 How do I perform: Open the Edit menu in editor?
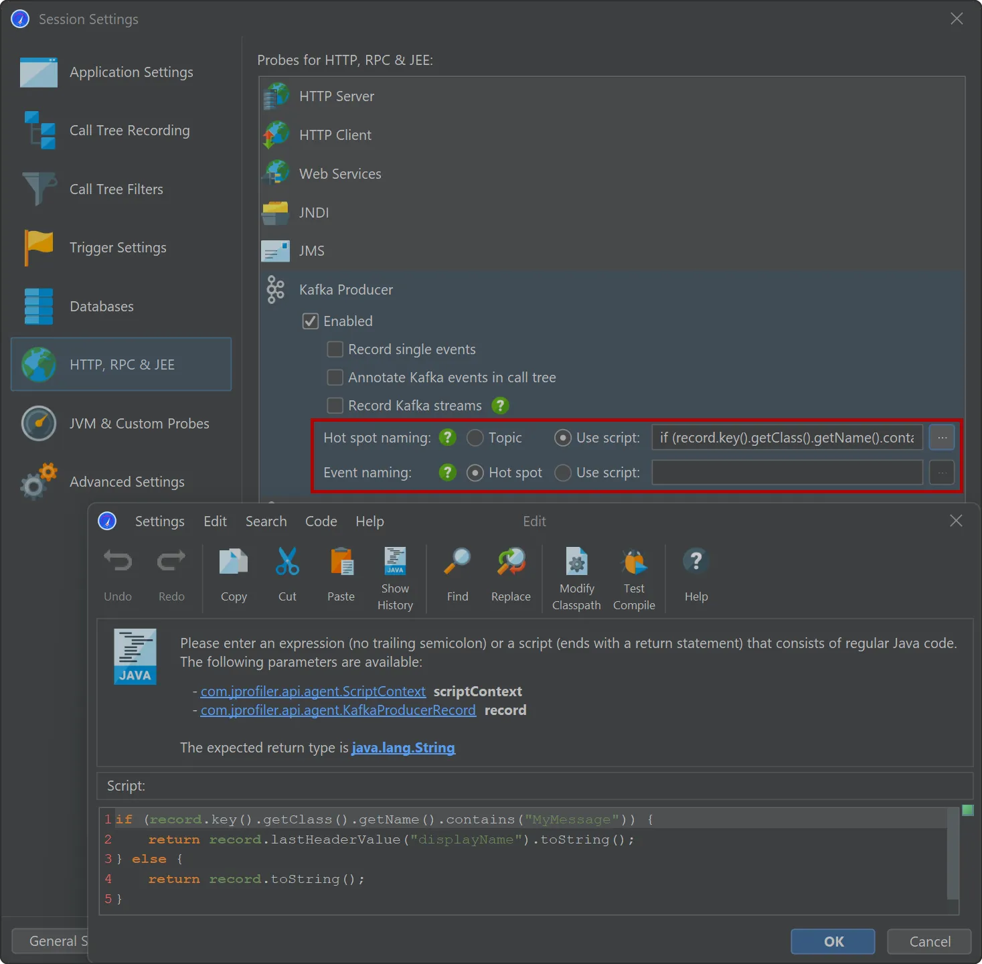point(215,521)
